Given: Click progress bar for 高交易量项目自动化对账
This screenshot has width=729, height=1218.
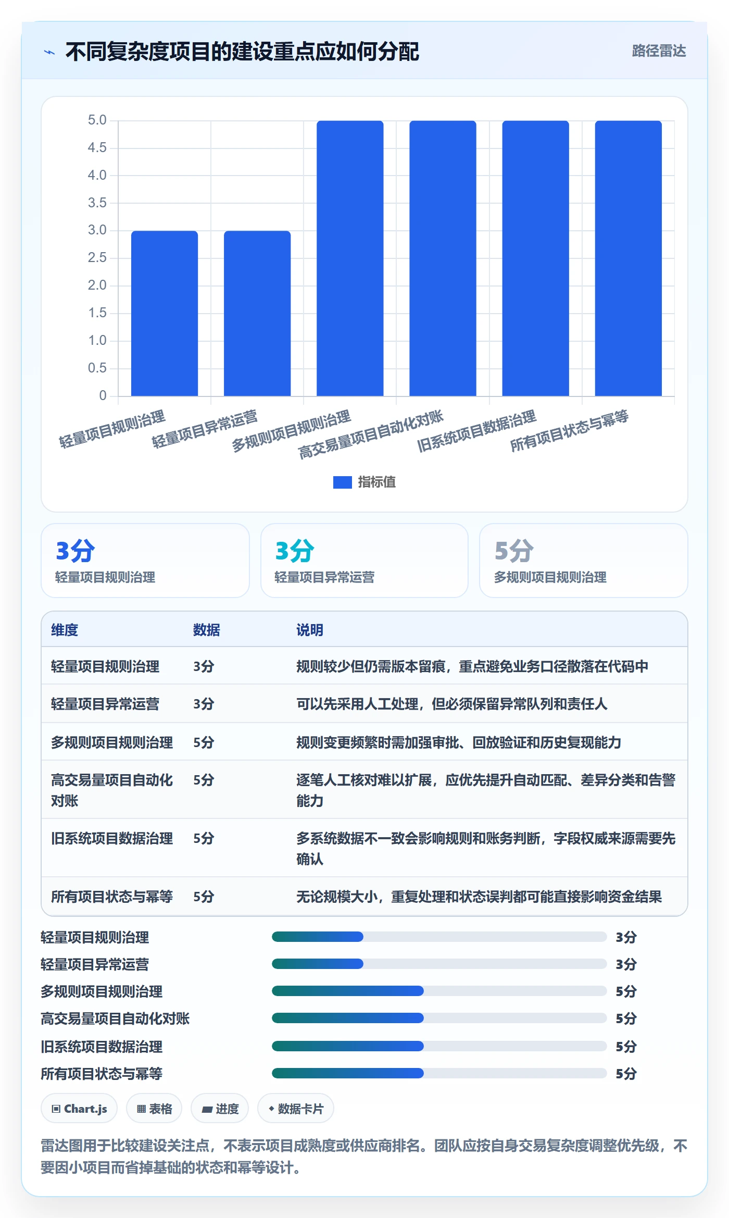Looking at the screenshot, I should (x=439, y=1018).
